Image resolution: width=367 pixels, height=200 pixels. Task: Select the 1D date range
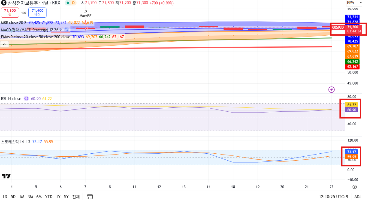pos(5,197)
